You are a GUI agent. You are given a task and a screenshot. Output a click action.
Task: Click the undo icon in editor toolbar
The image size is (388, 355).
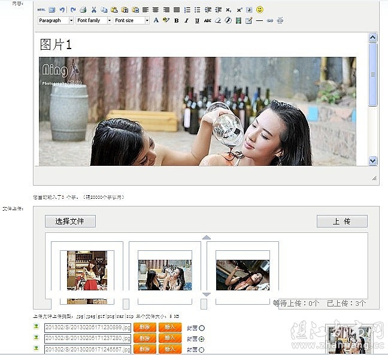click(x=62, y=10)
